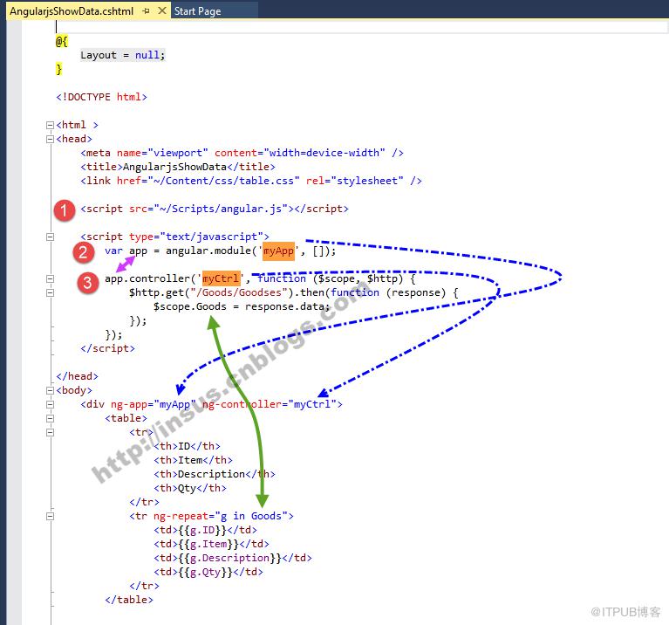Click the <title>AngularjsShowData</title> line

pyautogui.click(x=178, y=167)
